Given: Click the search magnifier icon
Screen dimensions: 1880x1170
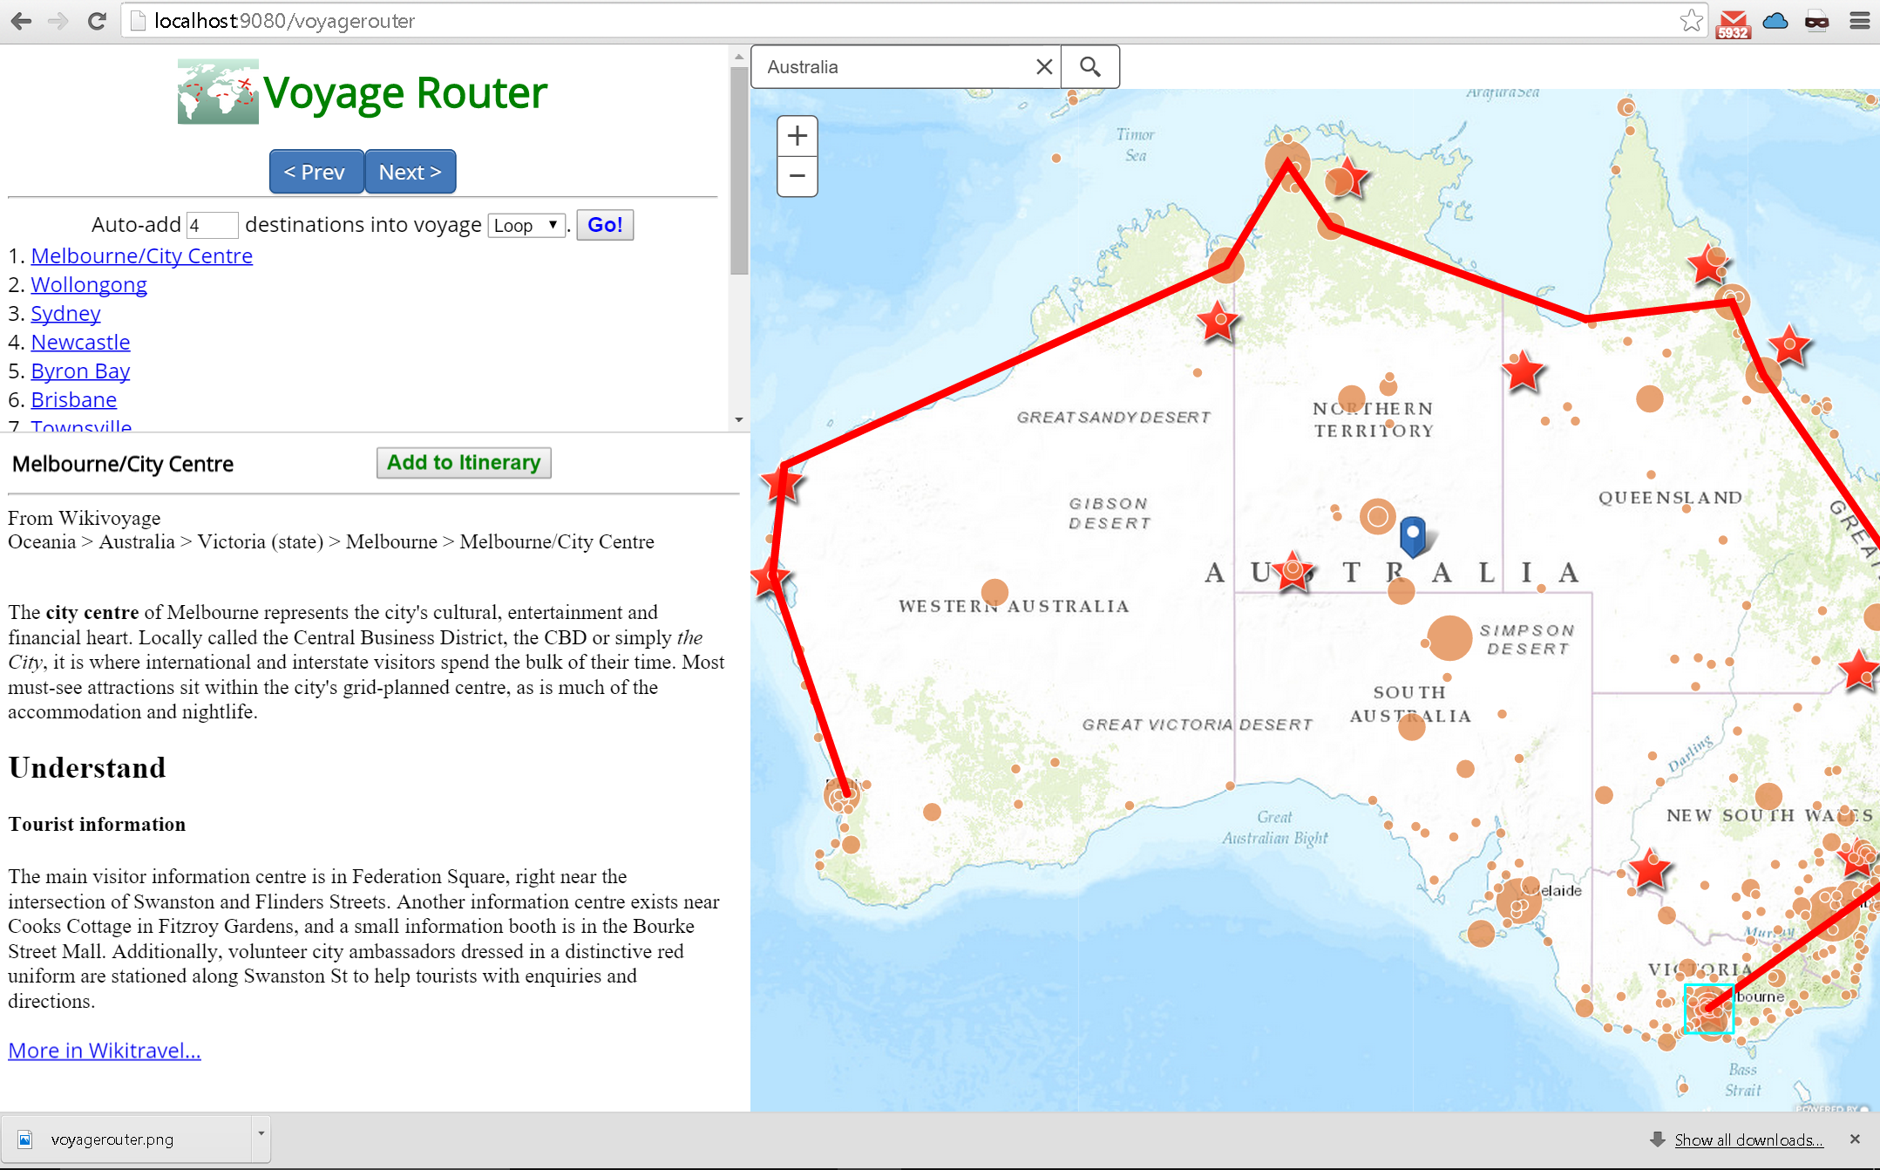Looking at the screenshot, I should (1089, 67).
